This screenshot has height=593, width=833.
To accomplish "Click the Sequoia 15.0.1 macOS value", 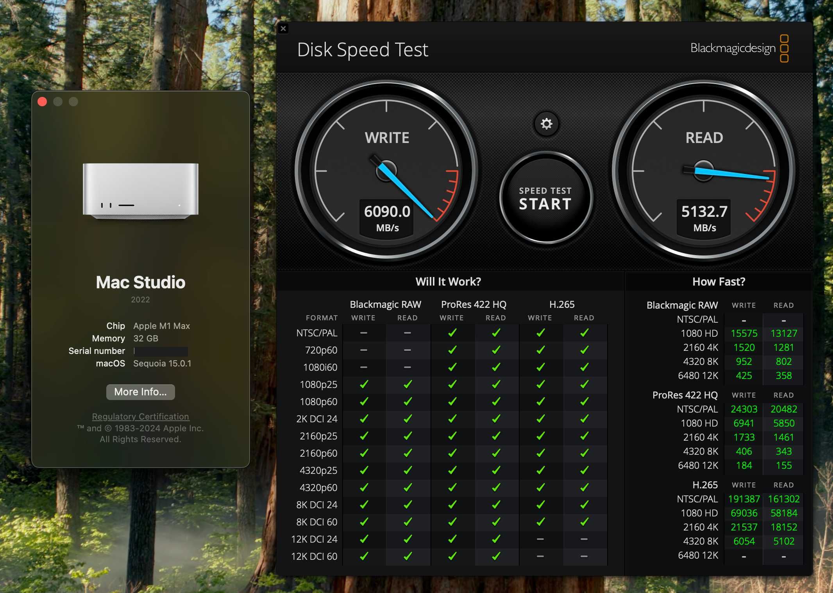I will coord(162,363).
